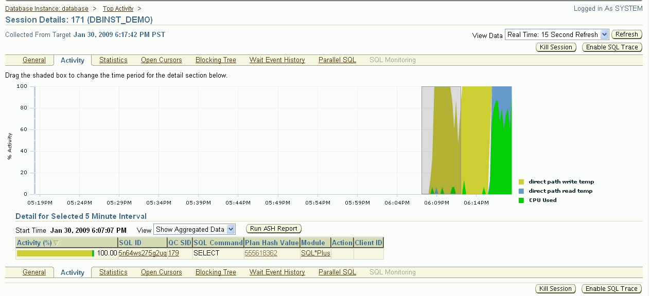
Task: Click the Refresh button
Action: coord(626,34)
